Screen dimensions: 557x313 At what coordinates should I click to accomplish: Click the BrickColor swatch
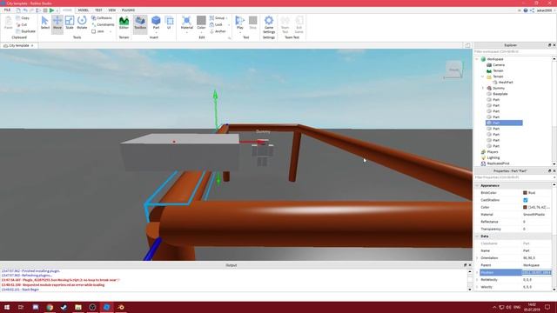click(x=525, y=193)
